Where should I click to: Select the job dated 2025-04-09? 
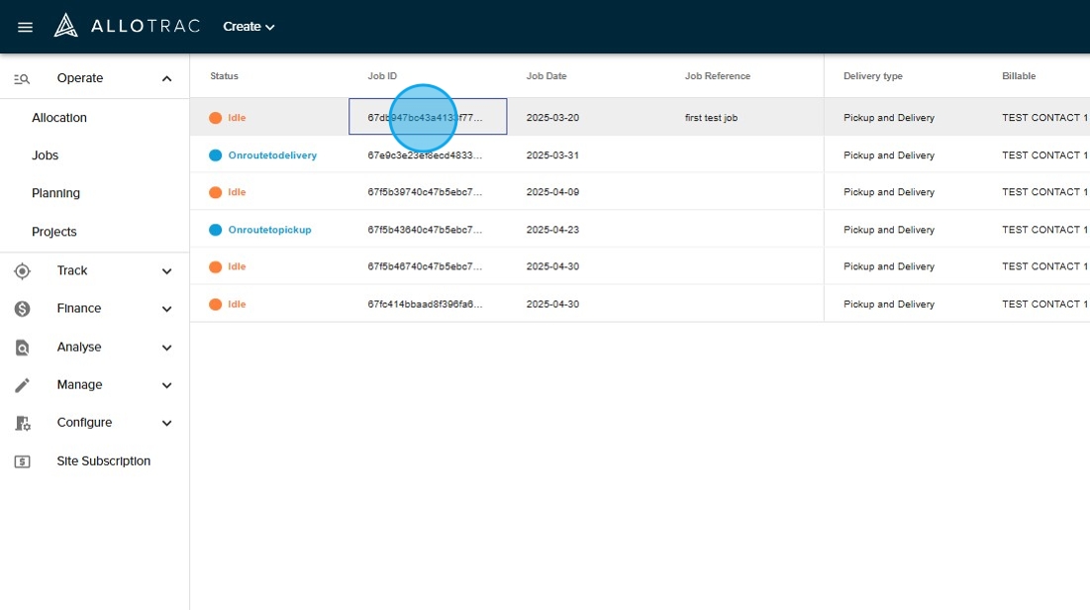[x=552, y=192]
